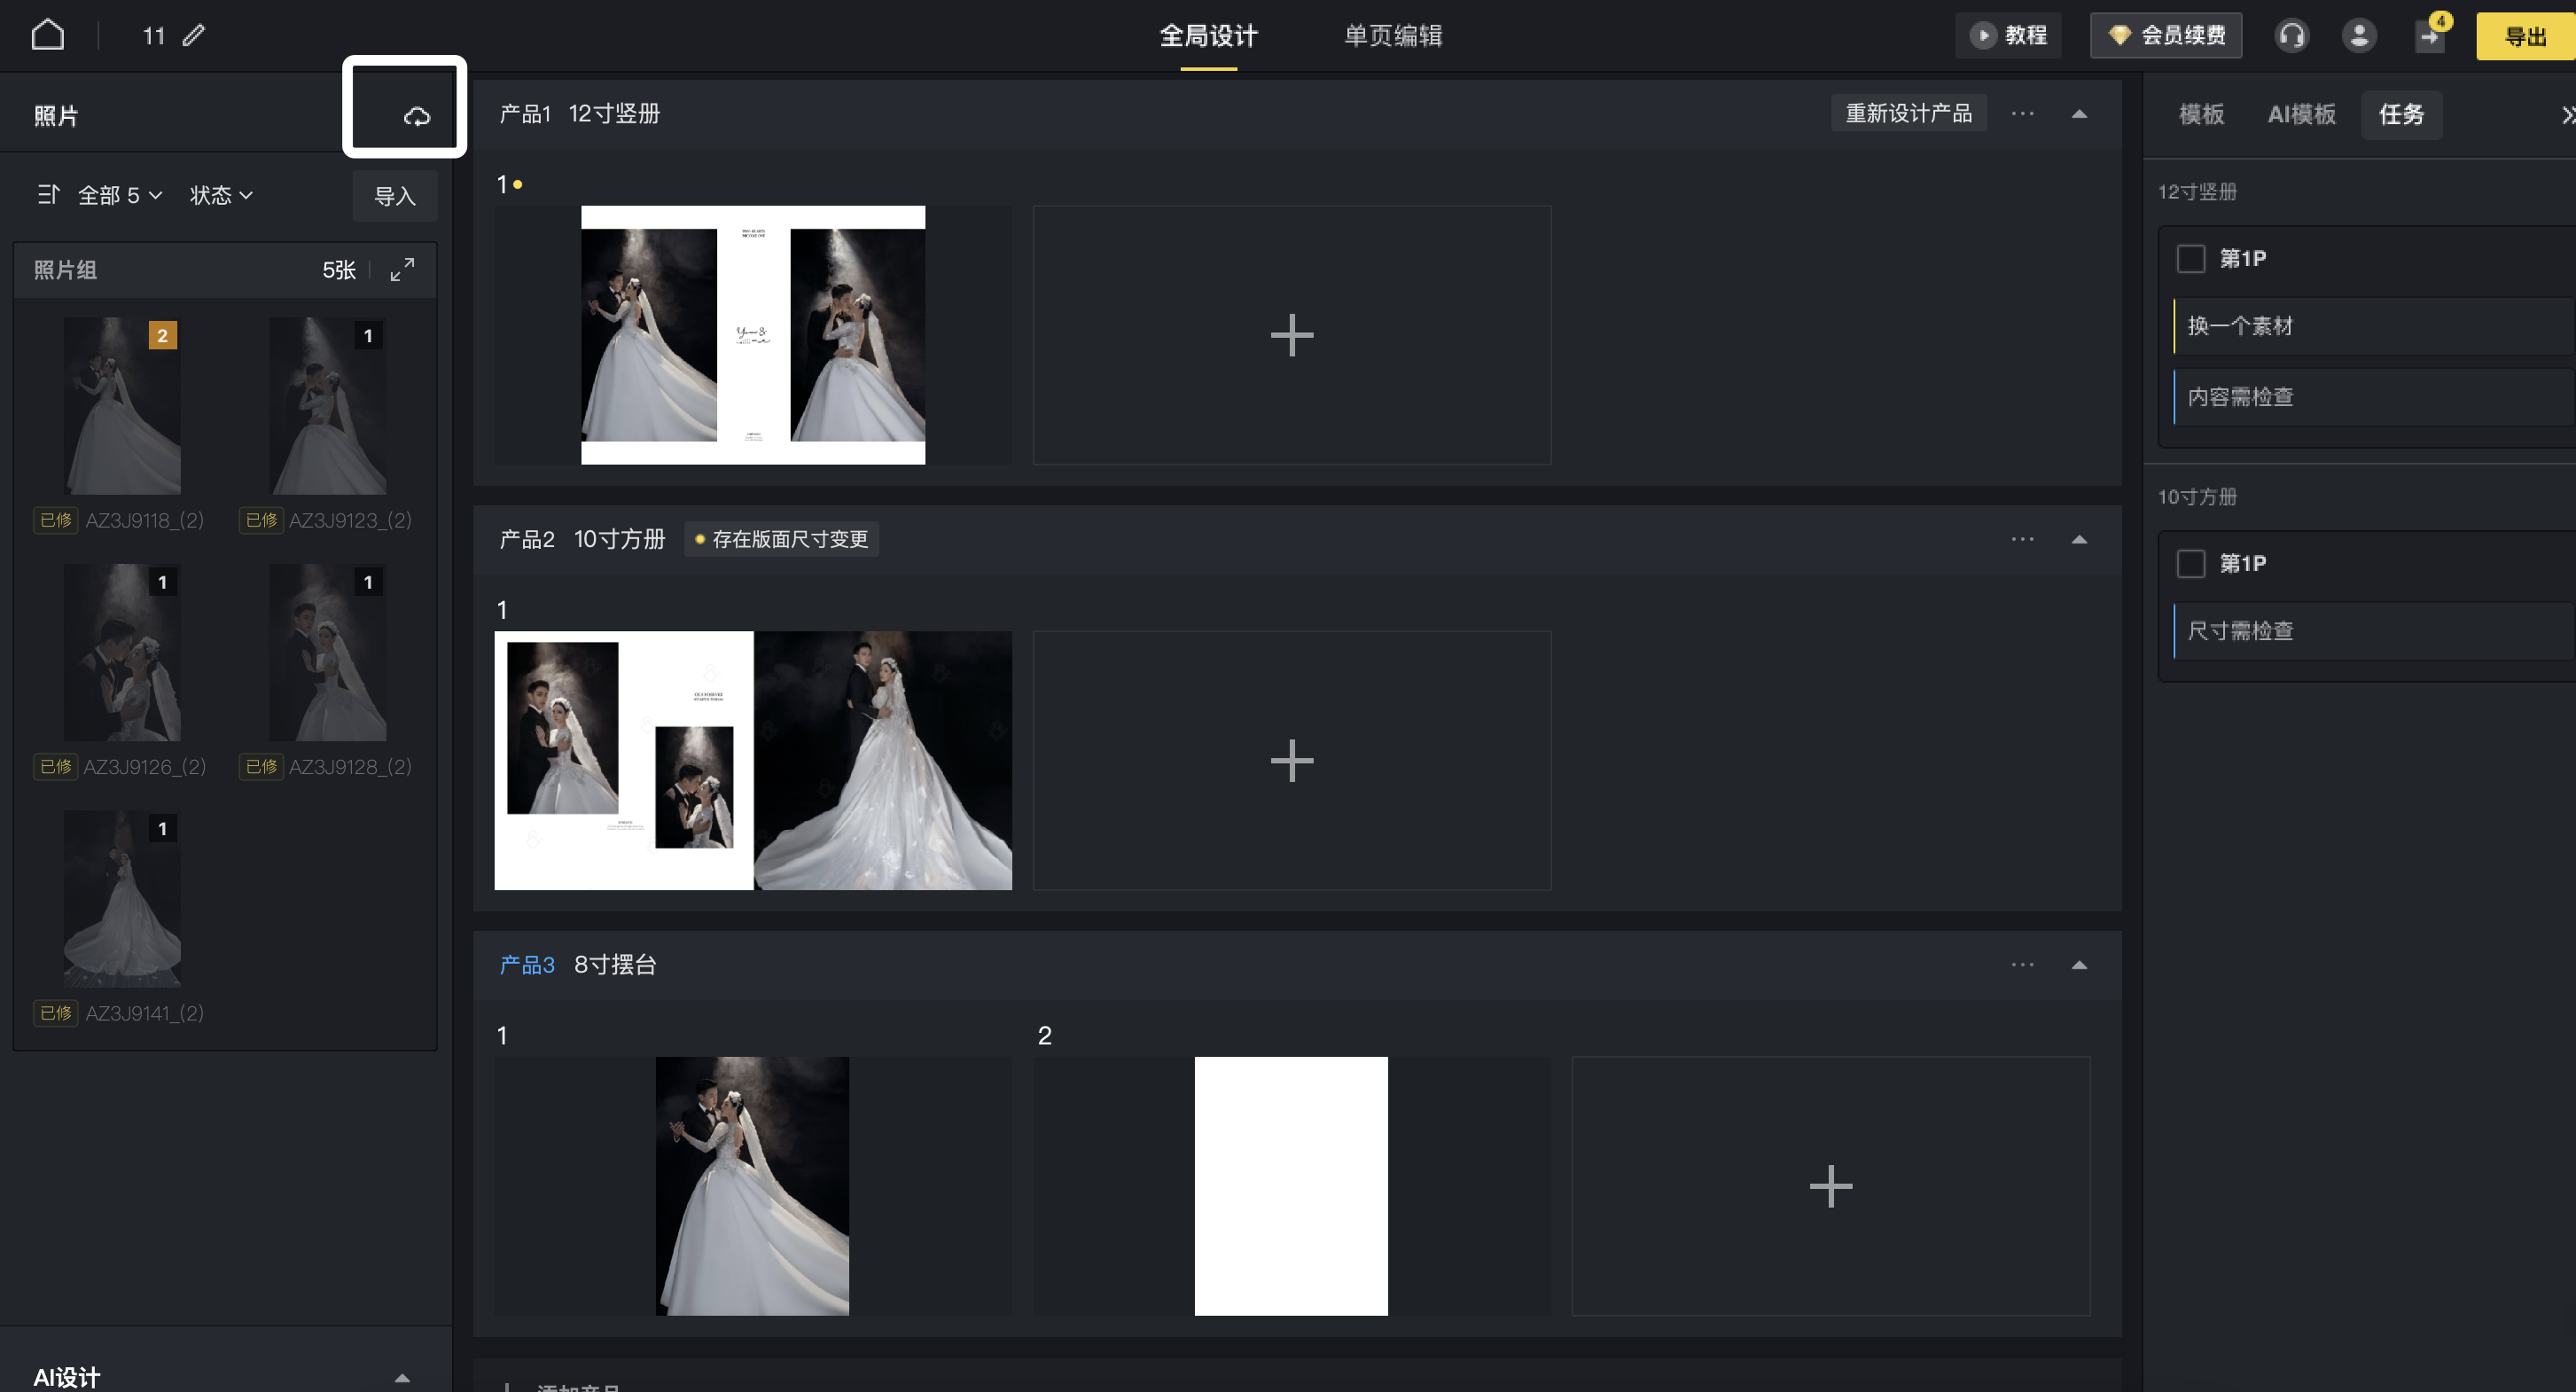Switch to 单页编辑 tab
This screenshot has height=1392, width=2576.
pyautogui.click(x=1392, y=35)
